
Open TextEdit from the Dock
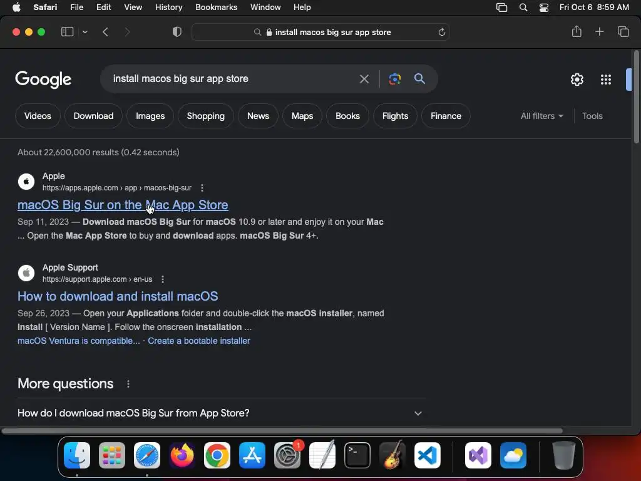click(x=322, y=455)
